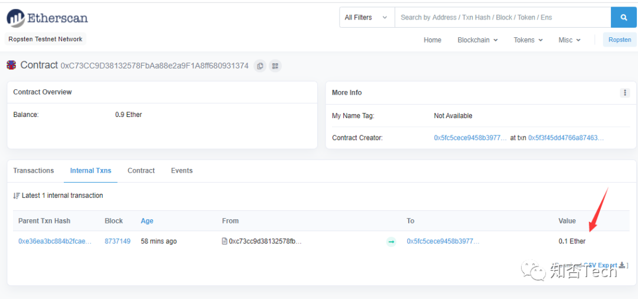Click the To column header

tap(410, 221)
